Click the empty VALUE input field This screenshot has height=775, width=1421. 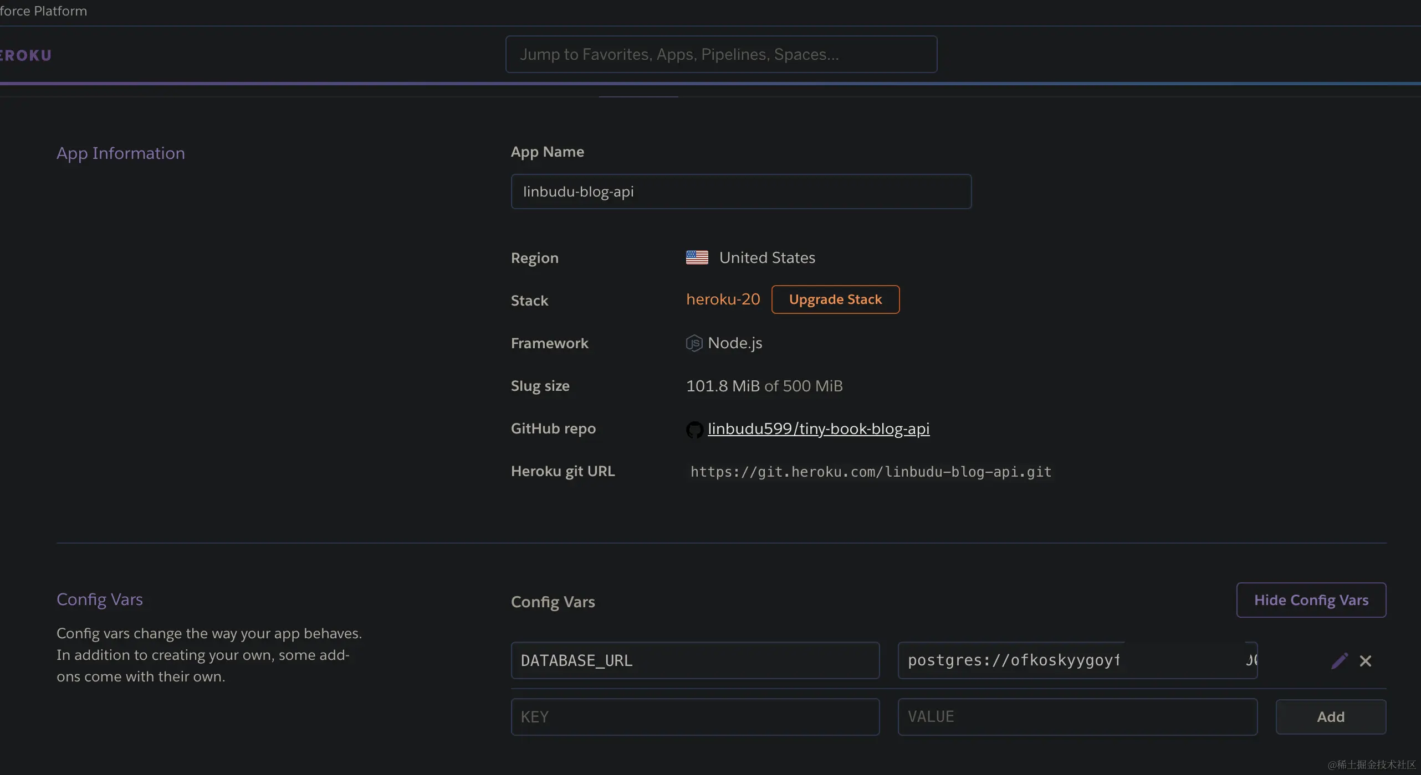(1077, 717)
